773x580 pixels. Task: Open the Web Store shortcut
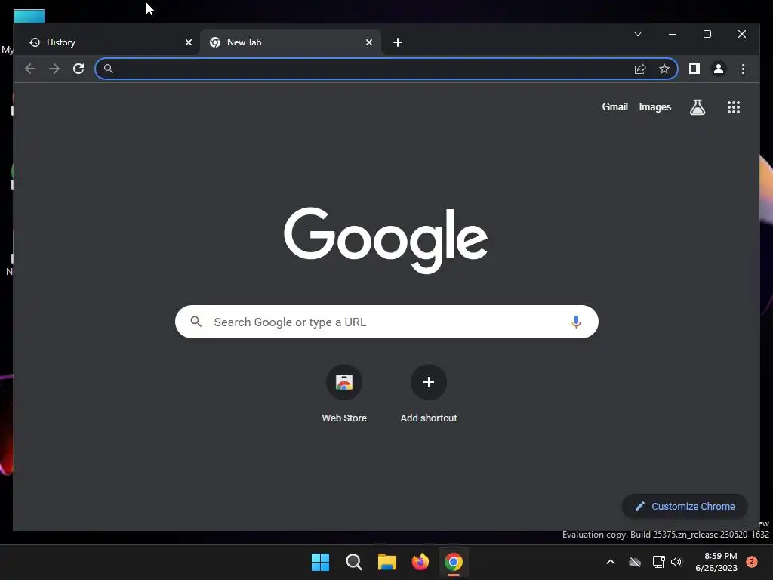pyautogui.click(x=344, y=393)
